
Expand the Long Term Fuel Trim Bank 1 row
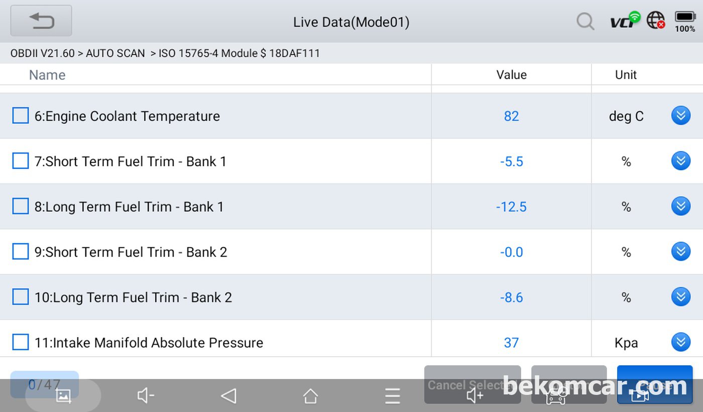click(x=681, y=206)
